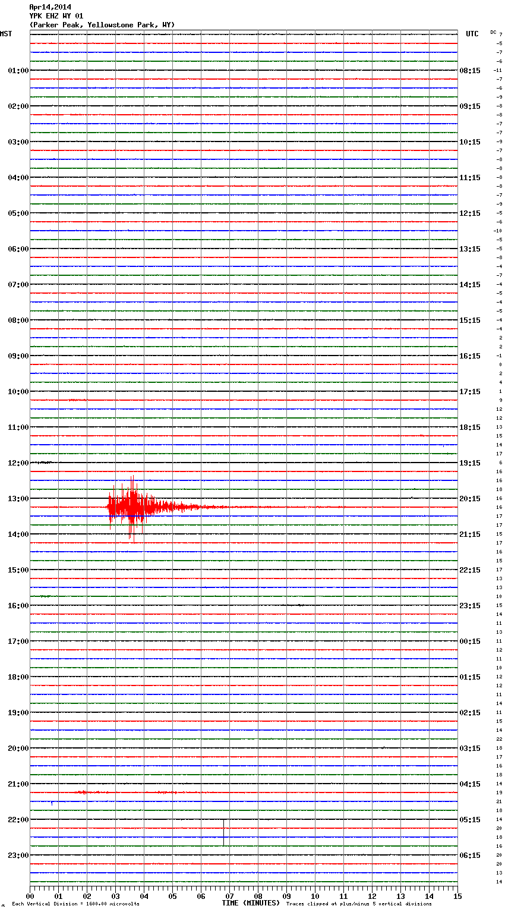Click the 18:00 MST time label
Screen dimensions: 505x912
(x=18, y=677)
